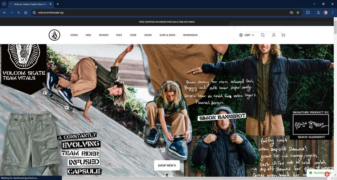This screenshot has width=337, height=180.
Task: Click the Trusted Store badge shield icon
Action: pyautogui.click(x=310, y=173)
